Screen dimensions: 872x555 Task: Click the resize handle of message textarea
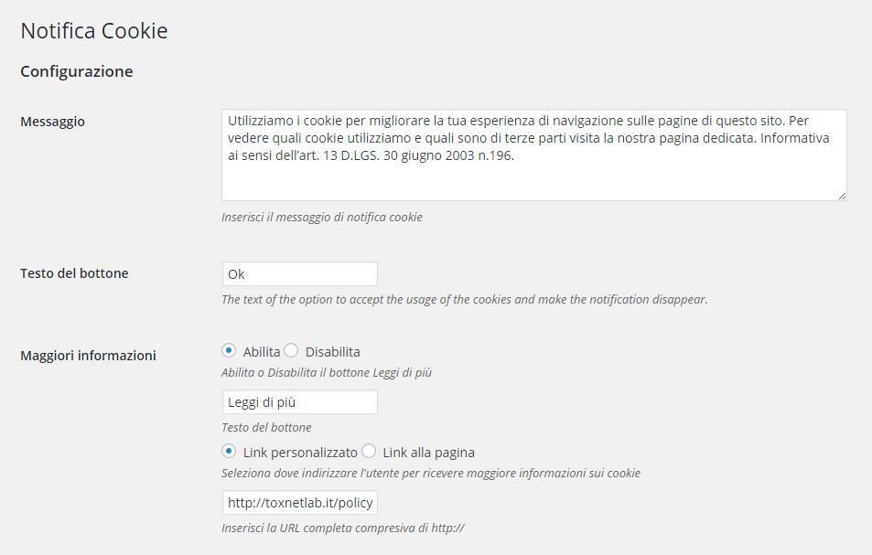point(841,195)
